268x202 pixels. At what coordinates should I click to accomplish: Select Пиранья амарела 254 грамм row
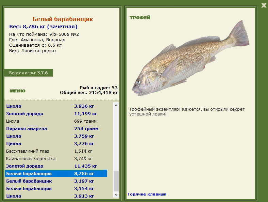coord(56,128)
